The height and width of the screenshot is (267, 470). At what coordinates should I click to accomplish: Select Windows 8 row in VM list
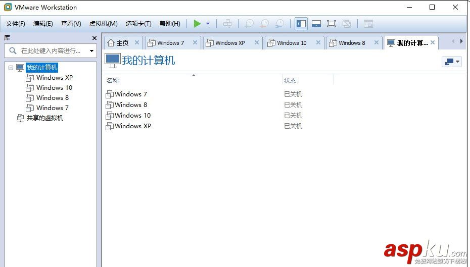[x=131, y=105]
